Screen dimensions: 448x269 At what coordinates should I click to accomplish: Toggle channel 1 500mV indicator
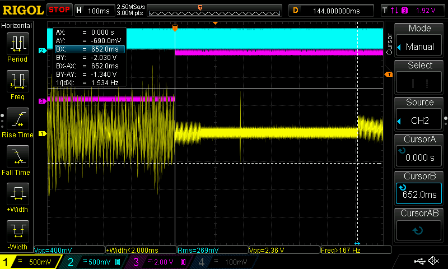click(x=31, y=262)
